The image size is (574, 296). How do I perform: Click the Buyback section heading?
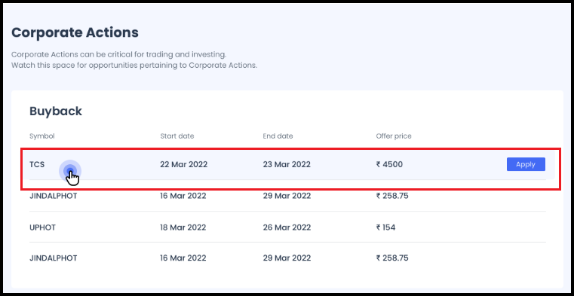pyautogui.click(x=56, y=111)
